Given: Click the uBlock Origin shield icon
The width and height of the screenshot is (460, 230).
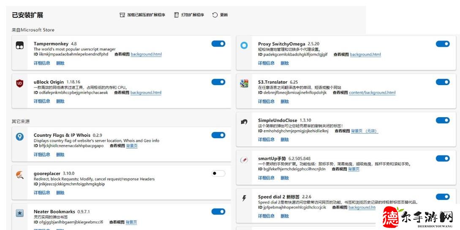Looking at the screenshot, I should (x=20, y=83).
